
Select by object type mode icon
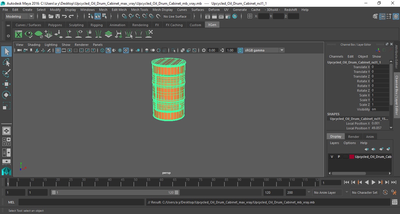point(98,16)
